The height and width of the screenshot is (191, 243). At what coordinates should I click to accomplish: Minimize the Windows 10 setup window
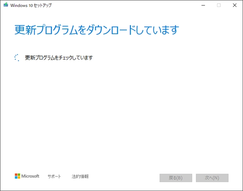coord(203,5)
